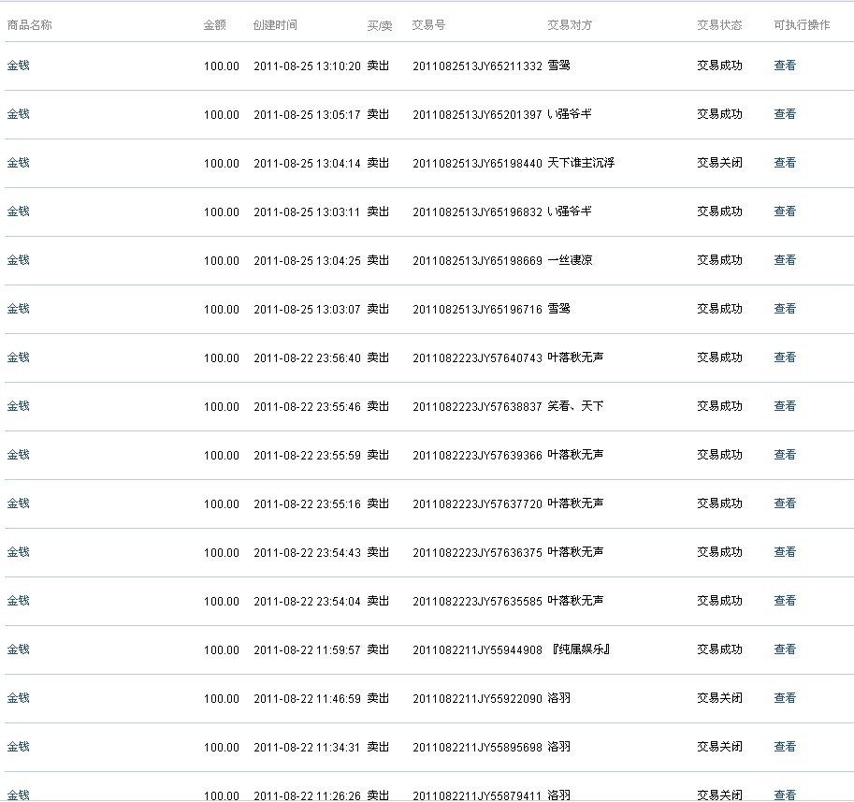
Task: View the trade created at 23:54:04
Action: click(x=784, y=601)
